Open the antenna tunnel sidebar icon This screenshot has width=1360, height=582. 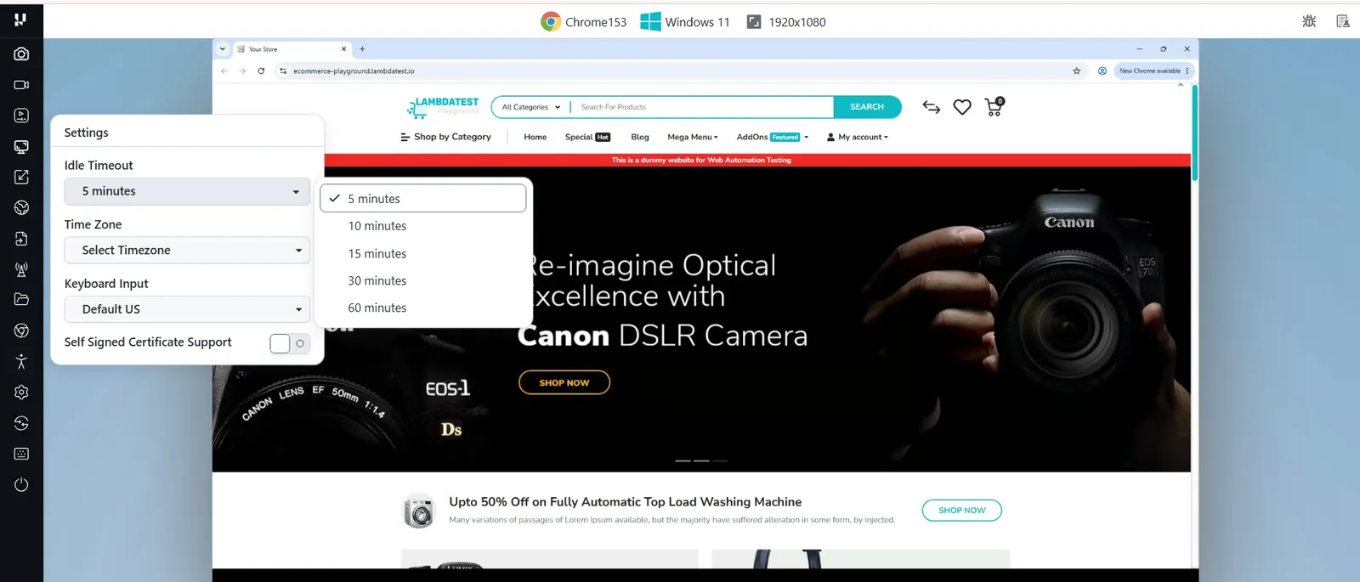(x=21, y=269)
